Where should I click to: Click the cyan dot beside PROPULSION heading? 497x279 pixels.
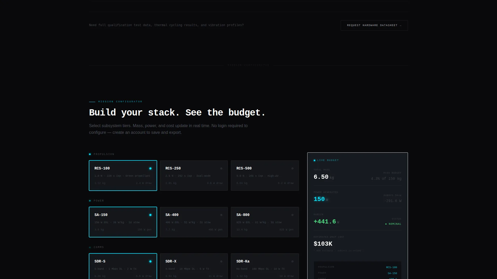[x=90, y=154]
